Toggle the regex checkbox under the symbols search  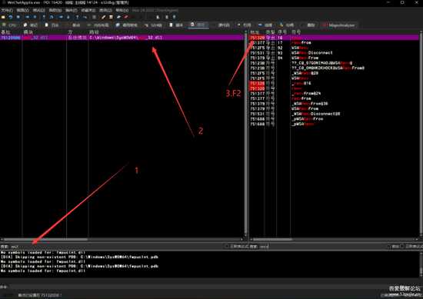click(402, 247)
